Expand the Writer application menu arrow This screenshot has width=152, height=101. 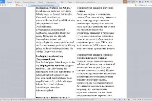4,2
